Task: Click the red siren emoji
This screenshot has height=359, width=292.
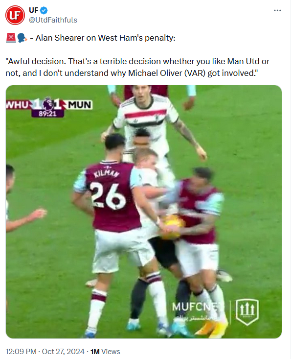Action: [11, 38]
